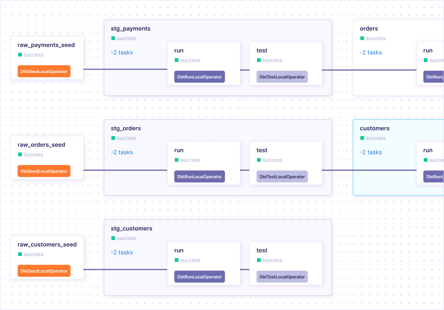
Task: Click DbtRunLocalOperator badge inside stg_orders
Action: point(199,177)
